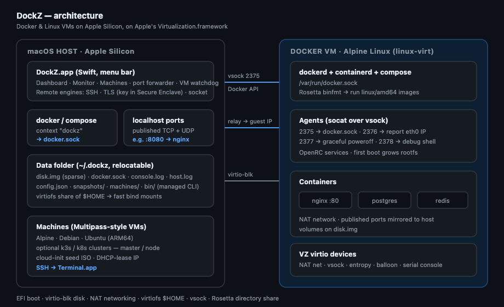Click the line starting with 'disk.img (sparse)'
Image resolution: width=504 pixels, height=307 pixels.
[114, 177]
